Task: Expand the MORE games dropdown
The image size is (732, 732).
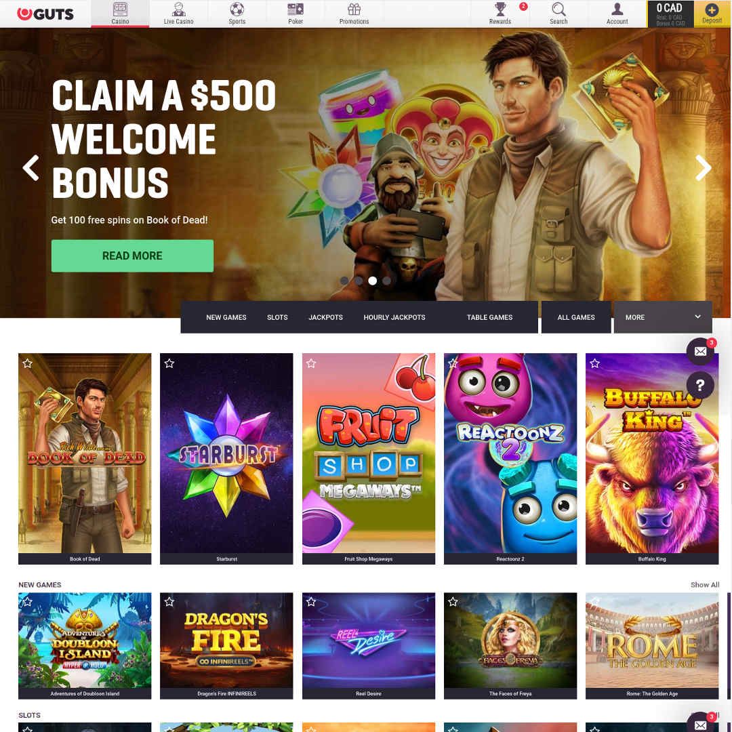Action: pos(663,317)
